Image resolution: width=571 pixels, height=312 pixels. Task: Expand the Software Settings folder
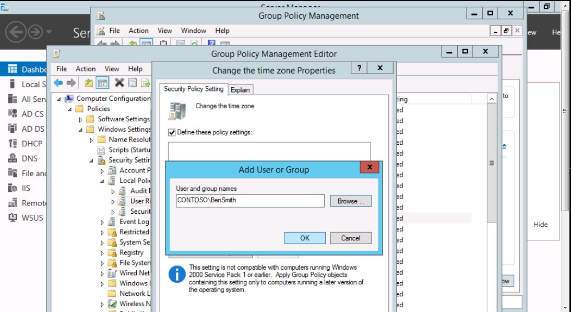[80, 119]
